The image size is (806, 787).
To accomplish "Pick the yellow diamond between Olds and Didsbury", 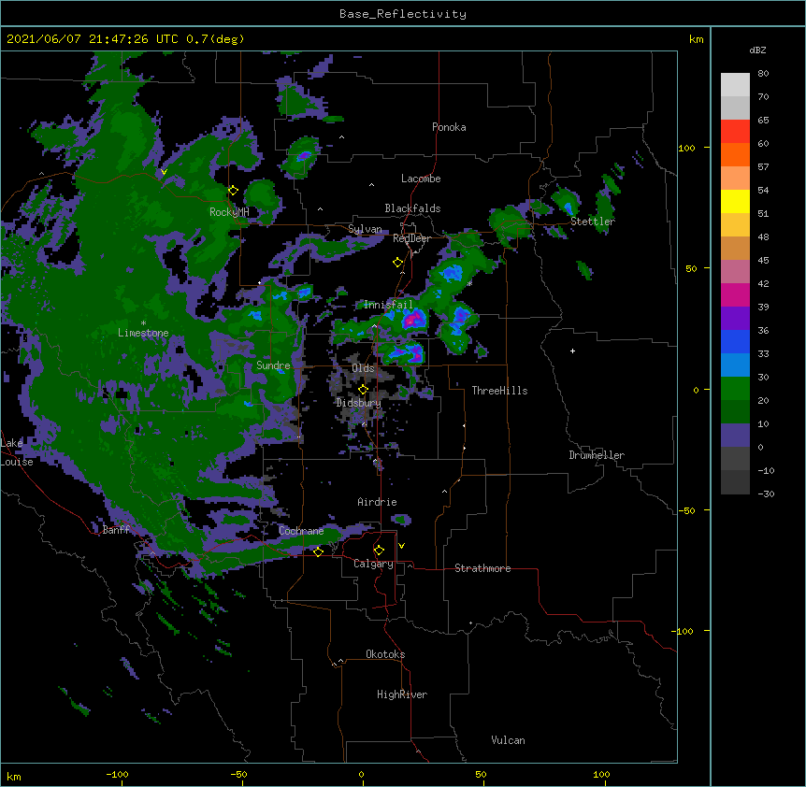I will pos(363,389).
